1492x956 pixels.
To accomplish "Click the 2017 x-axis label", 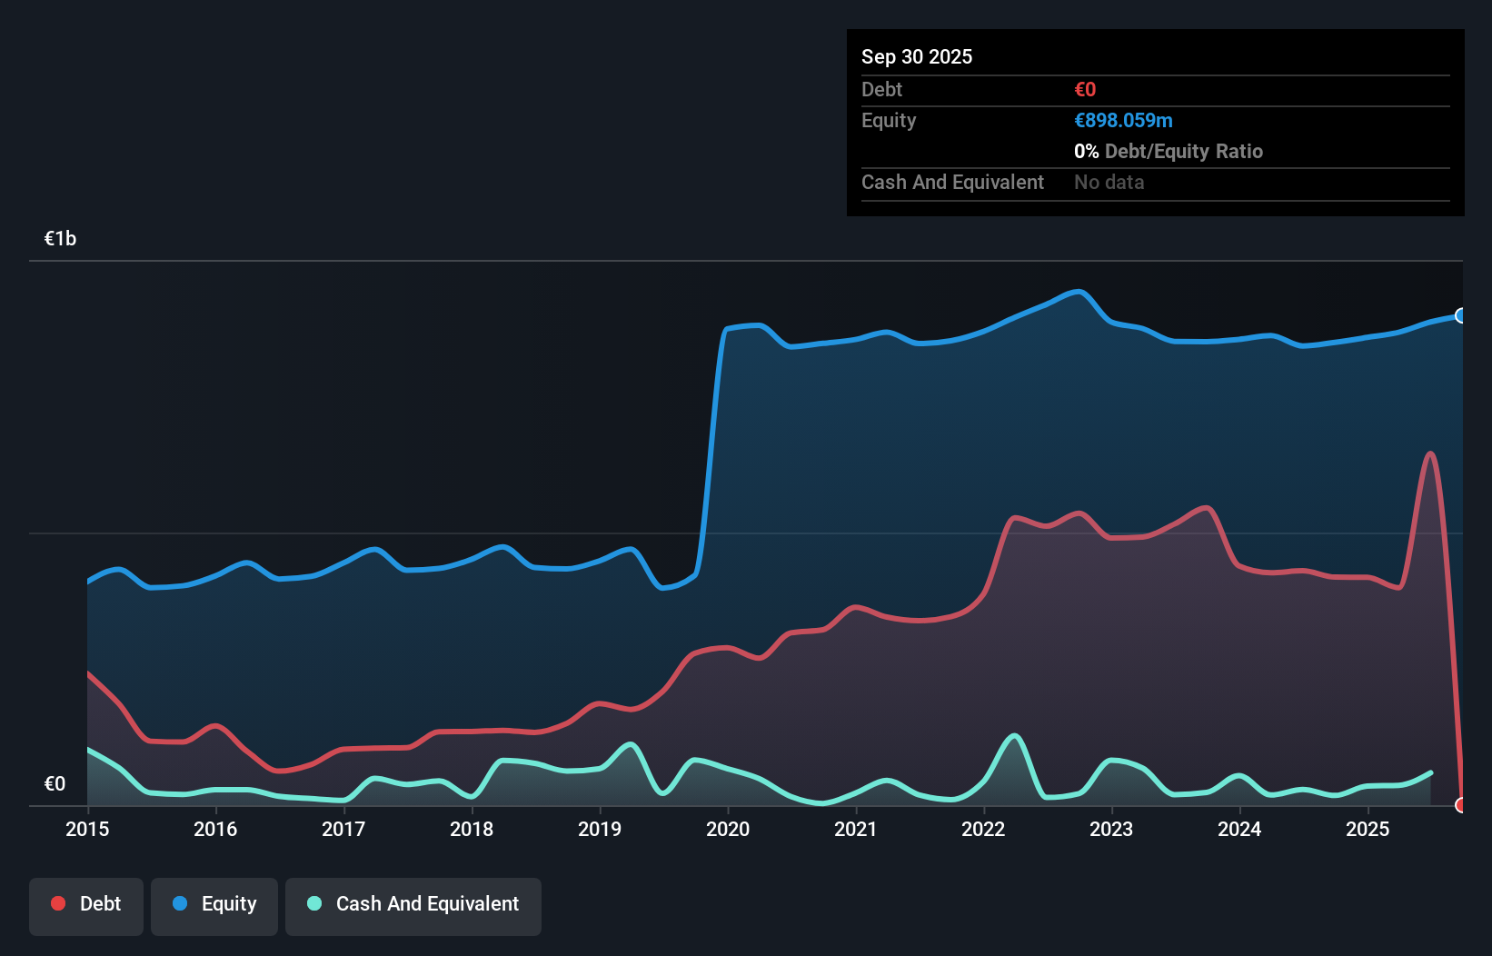I will click(x=343, y=829).
